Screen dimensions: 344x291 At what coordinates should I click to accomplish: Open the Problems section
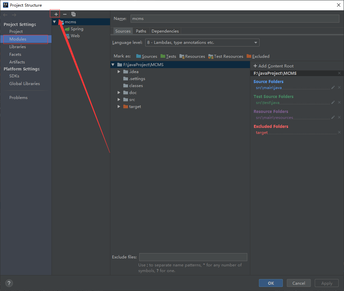coord(18,98)
